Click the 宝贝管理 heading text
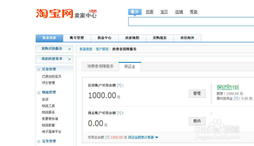Screen dimensions: 254x146 49,141
